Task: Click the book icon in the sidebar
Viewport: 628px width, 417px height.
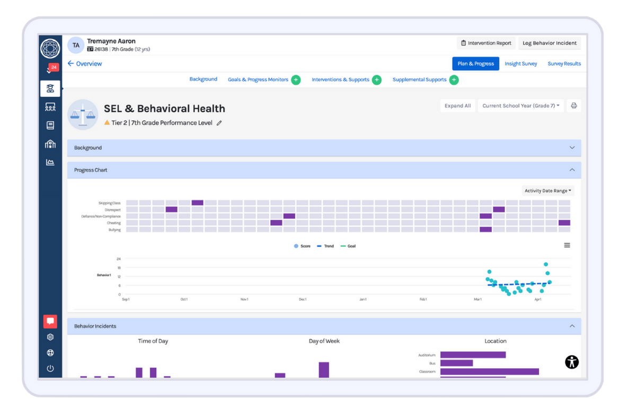Action: 50,125
